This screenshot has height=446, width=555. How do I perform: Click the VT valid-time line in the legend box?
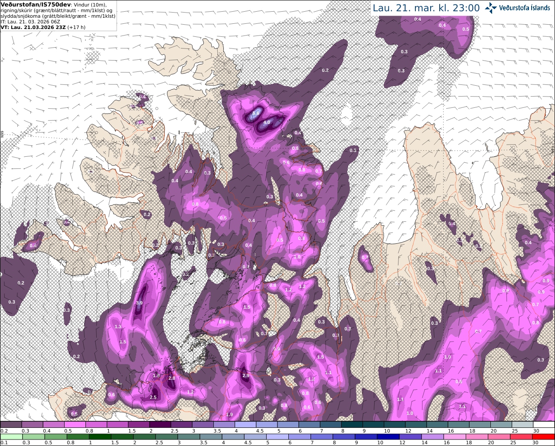[43, 27]
